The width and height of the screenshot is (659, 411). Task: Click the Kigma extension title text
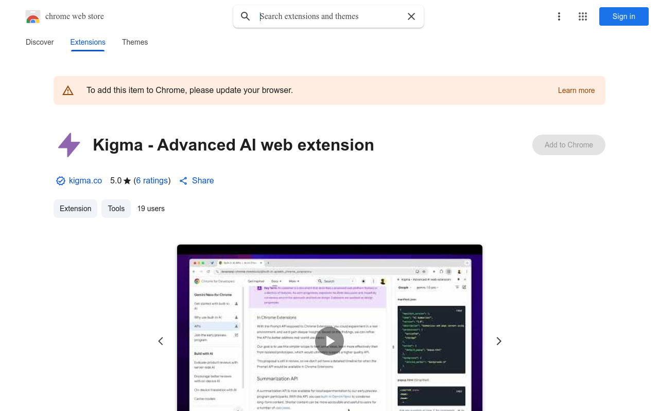[233, 145]
